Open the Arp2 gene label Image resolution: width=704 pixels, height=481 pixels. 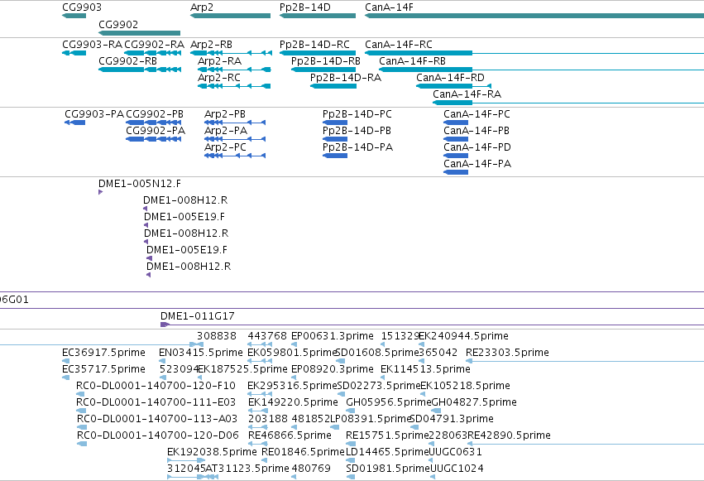click(202, 7)
